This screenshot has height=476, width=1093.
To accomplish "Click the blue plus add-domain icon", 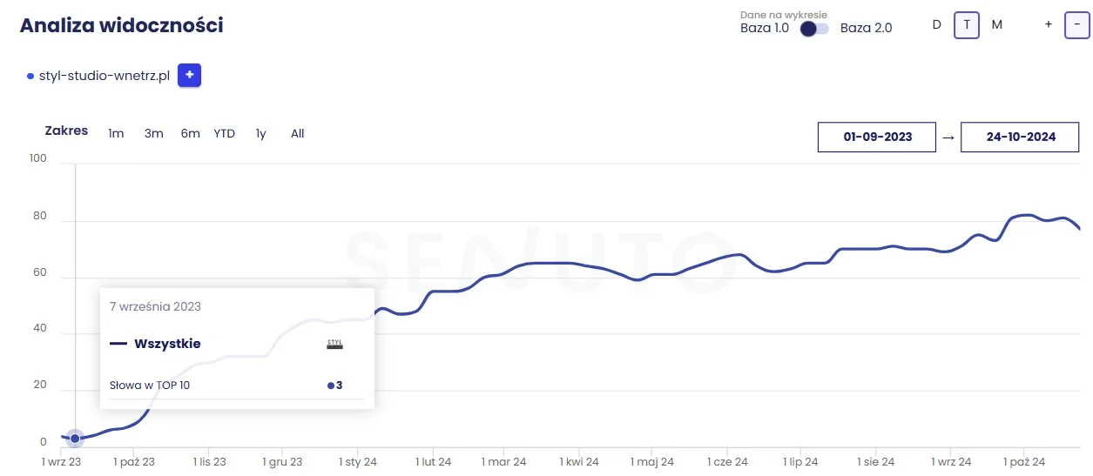I will [189, 76].
